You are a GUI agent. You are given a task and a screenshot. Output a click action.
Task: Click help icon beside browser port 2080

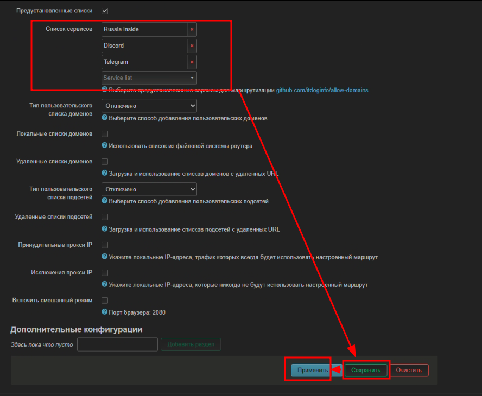105,312
